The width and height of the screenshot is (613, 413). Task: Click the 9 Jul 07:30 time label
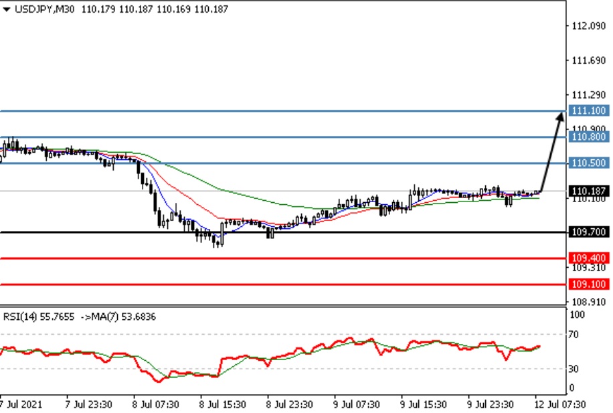[356, 404]
